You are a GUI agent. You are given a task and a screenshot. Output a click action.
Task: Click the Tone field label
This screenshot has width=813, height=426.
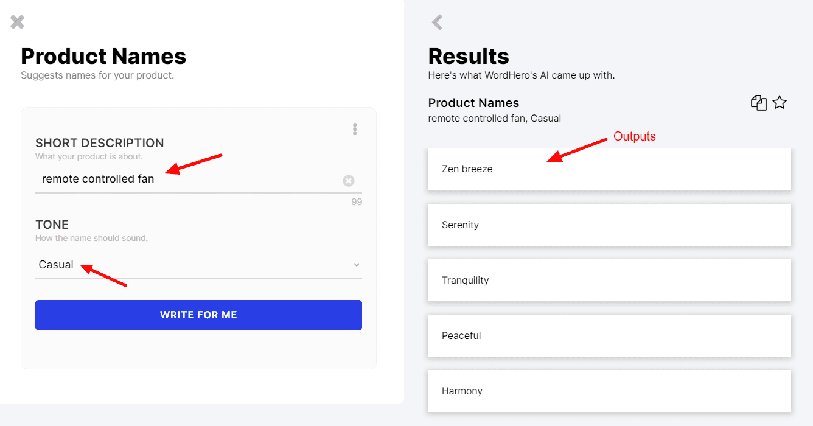52,225
